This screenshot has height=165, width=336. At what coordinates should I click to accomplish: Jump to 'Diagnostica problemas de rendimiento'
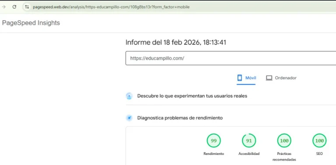tap(180, 118)
